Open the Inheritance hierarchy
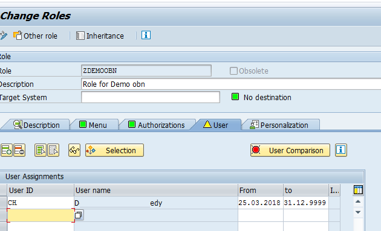Viewport: 381px width, 231px height. click(x=100, y=36)
